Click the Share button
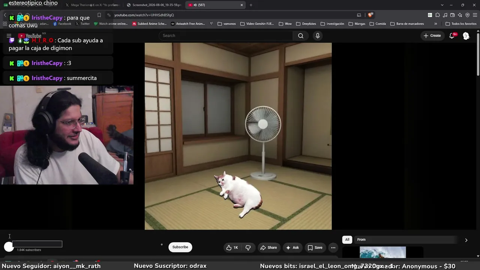 point(268,247)
